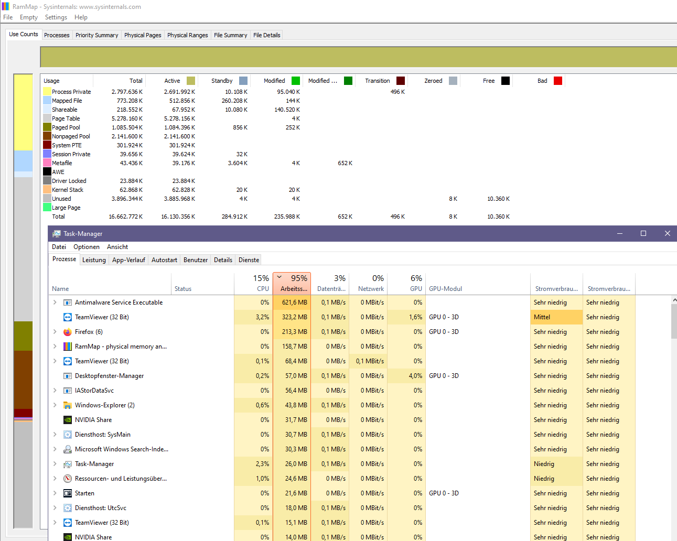Click the Task-Manager title bar icon
Image resolution: width=677 pixels, height=541 pixels.
(57, 234)
